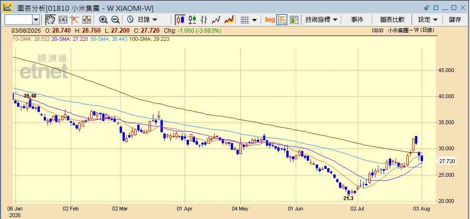Click the chart analysis window icon
This screenshot has width=470, height=219.
coord(8,7)
